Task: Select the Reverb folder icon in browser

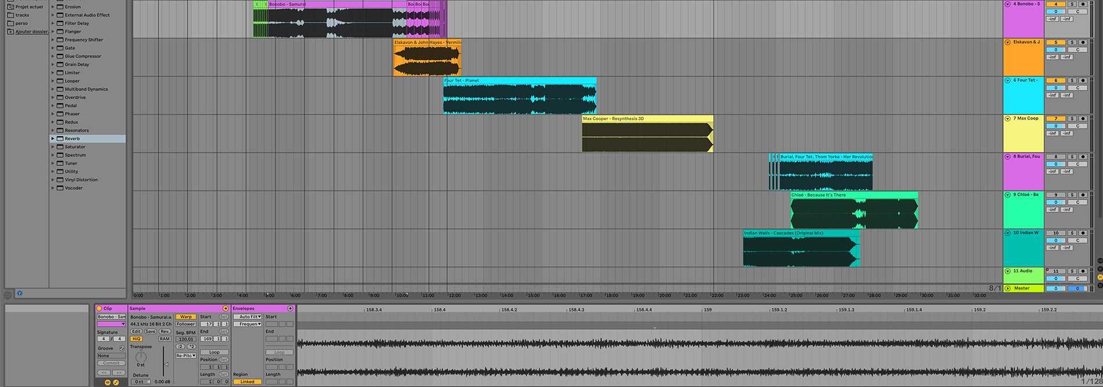Action: click(x=60, y=139)
